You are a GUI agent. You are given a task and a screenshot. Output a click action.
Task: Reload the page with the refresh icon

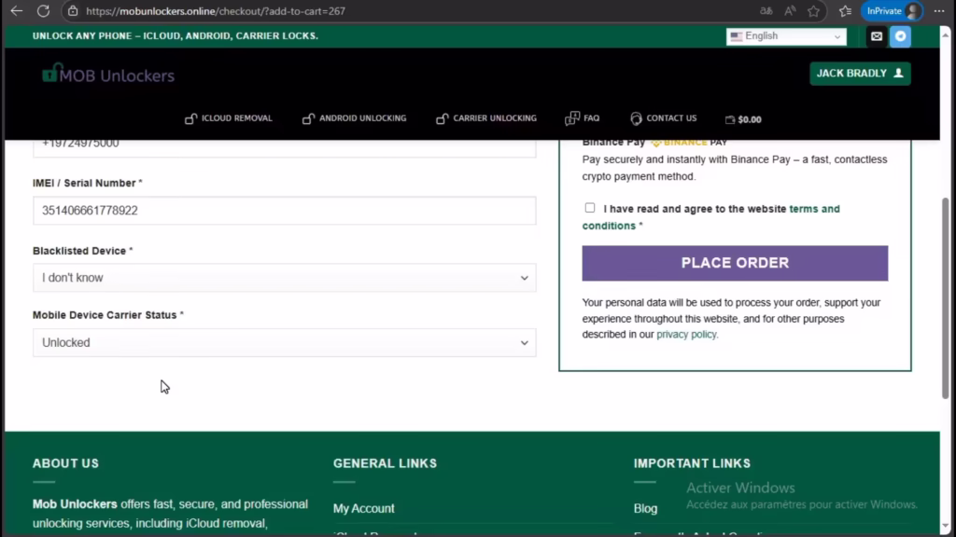(43, 11)
